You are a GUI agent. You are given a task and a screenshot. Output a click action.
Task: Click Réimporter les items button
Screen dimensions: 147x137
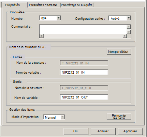pyautogui.click(x=119, y=117)
